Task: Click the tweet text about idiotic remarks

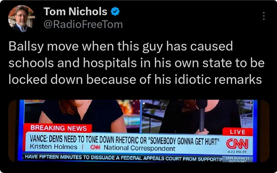Action: (136, 63)
